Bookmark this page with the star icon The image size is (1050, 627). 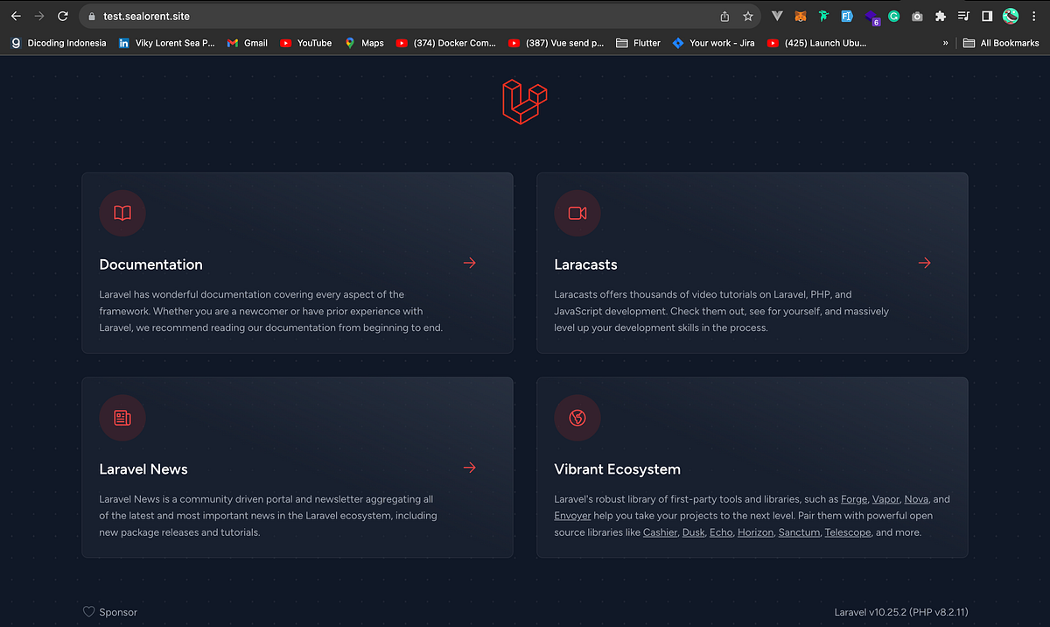747,16
